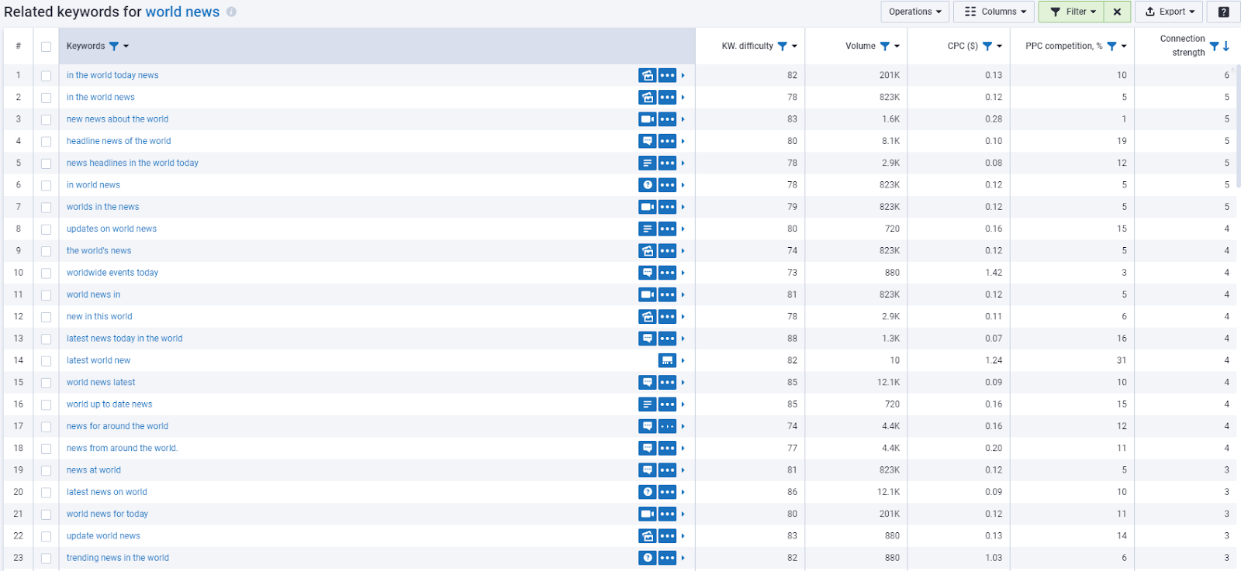Check the box for 'updates on world news'
Viewport: 1241px width, 571px height.
point(47,229)
